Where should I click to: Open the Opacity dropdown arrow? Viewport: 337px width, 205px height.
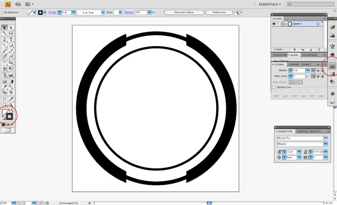point(149,12)
